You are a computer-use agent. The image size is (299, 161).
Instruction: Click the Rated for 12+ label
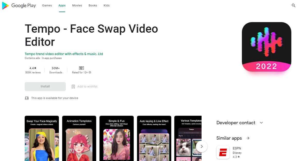pyautogui.click(x=80, y=73)
